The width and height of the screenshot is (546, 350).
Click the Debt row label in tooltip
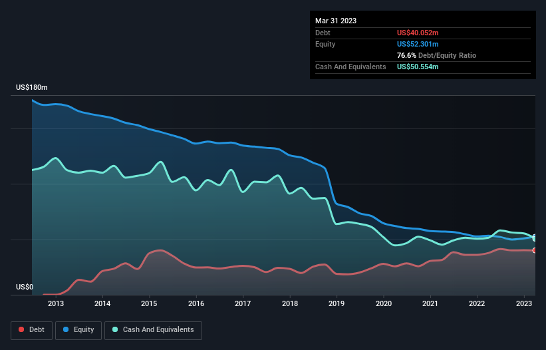(323, 33)
